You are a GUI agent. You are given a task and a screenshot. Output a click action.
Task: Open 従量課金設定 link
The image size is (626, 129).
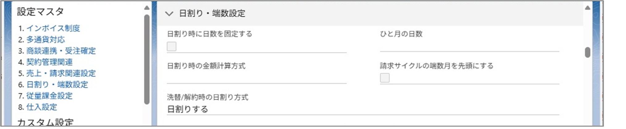(49, 96)
